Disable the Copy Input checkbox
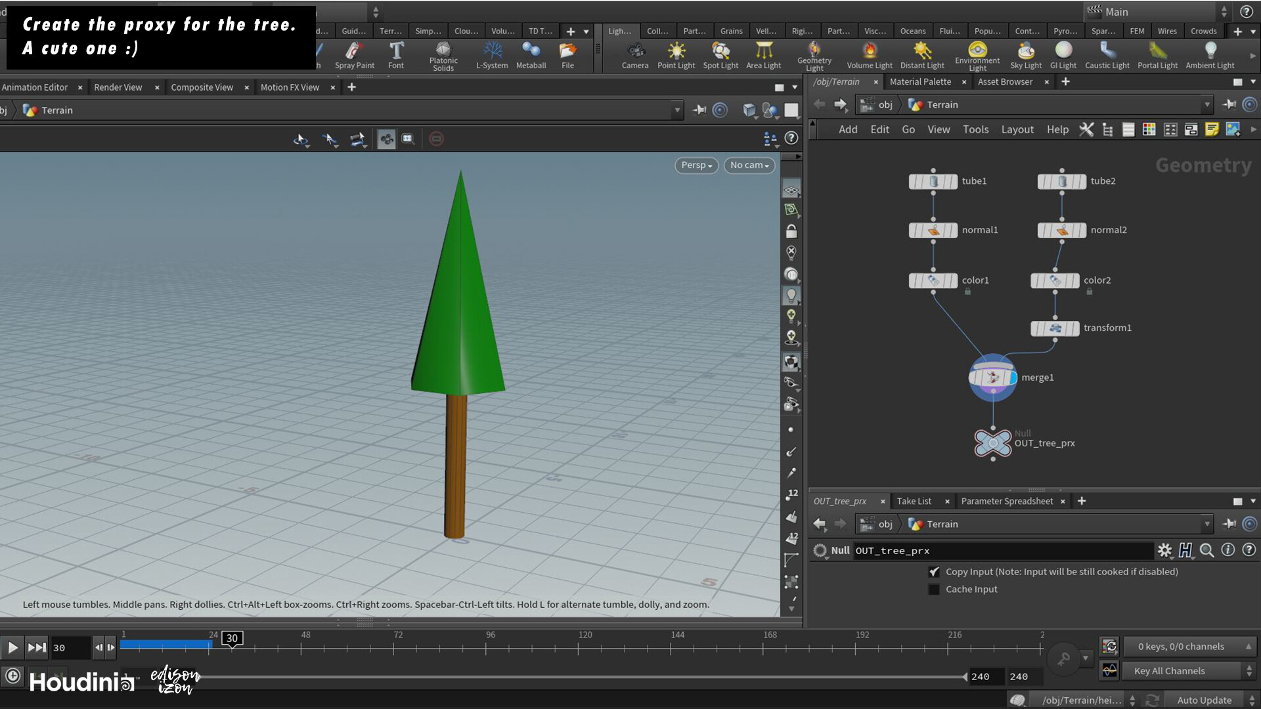1261x709 pixels. coord(934,572)
